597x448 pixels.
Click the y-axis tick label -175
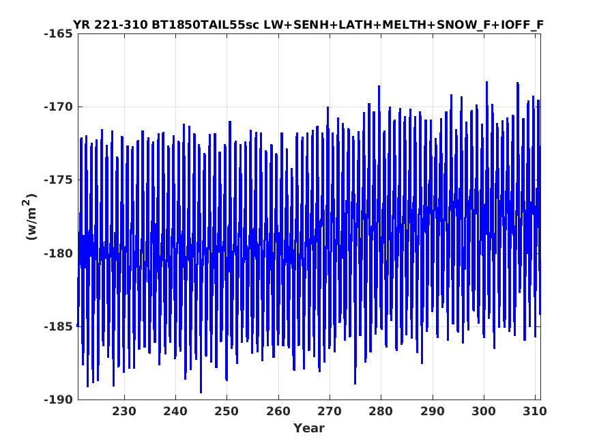pos(58,180)
